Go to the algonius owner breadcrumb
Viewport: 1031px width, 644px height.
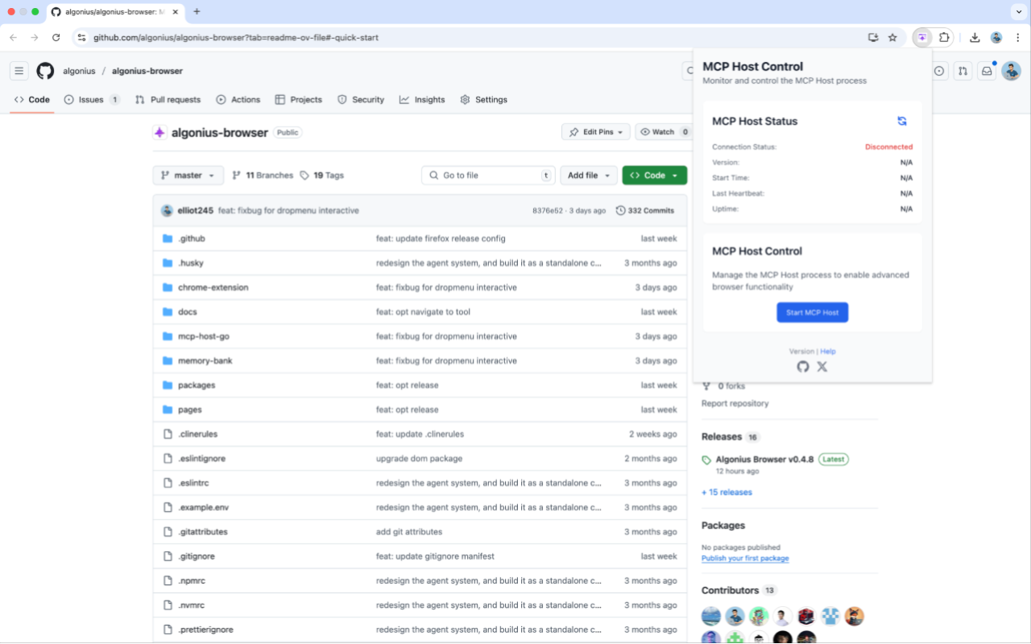click(x=79, y=71)
